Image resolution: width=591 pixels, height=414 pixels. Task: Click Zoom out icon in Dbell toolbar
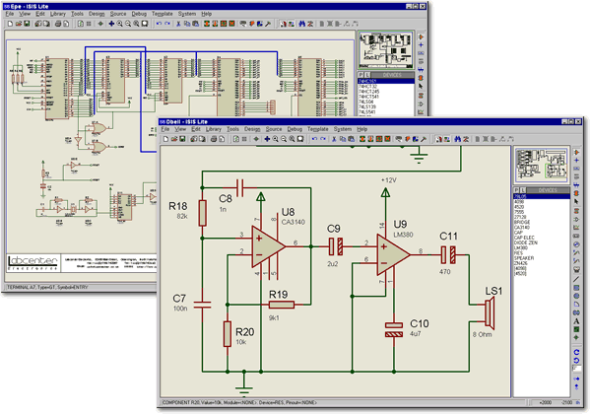point(284,139)
